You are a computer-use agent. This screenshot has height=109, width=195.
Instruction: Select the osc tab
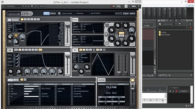(x=9, y=20)
